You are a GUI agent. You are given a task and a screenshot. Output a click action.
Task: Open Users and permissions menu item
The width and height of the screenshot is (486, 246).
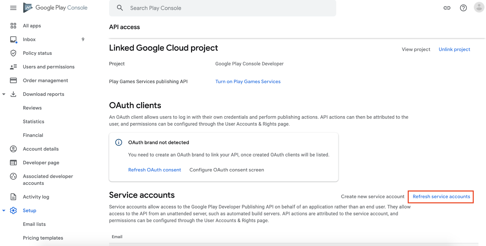49,67
